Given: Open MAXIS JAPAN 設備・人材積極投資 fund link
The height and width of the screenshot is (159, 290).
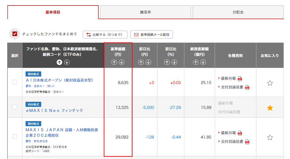Looking at the screenshot, I should point(62,132).
